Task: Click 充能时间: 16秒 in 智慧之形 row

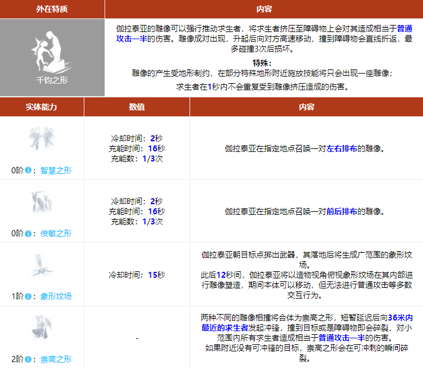Action: (137, 148)
